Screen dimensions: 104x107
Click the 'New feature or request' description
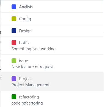[32, 67]
